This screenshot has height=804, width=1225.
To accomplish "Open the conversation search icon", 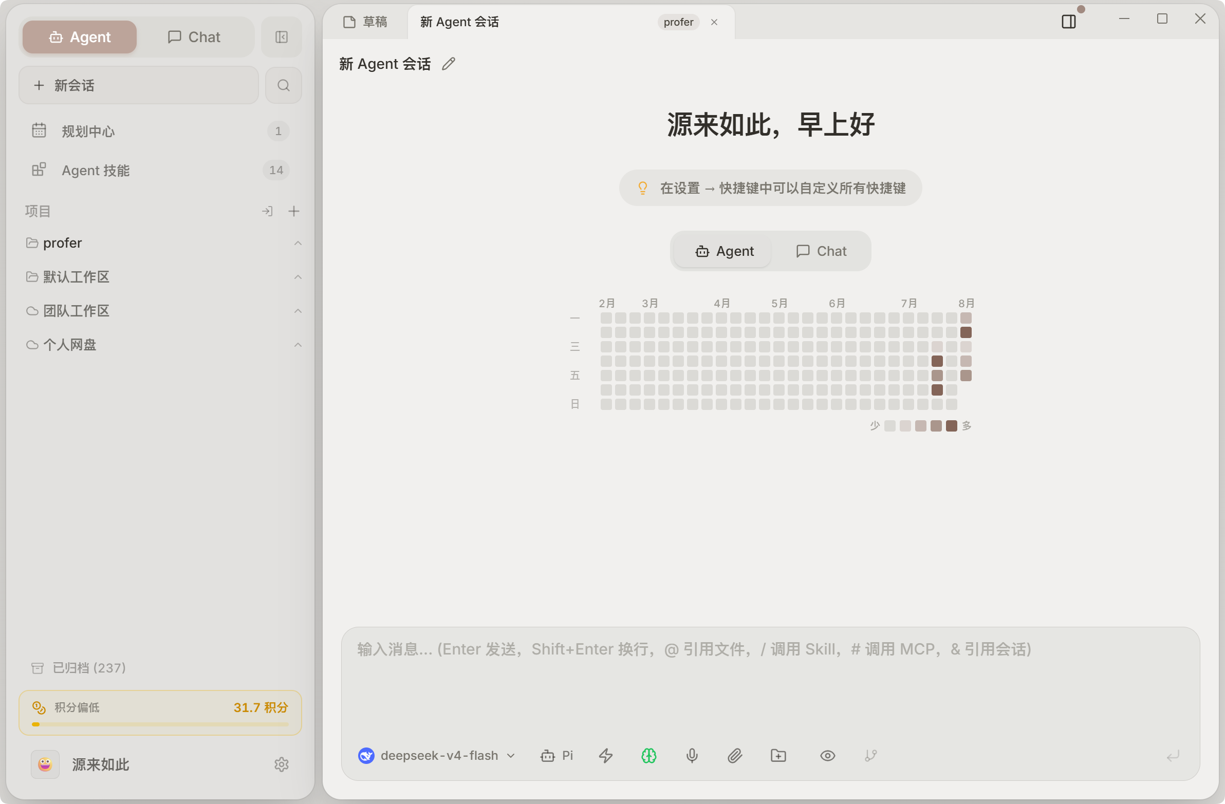I will pos(283,85).
